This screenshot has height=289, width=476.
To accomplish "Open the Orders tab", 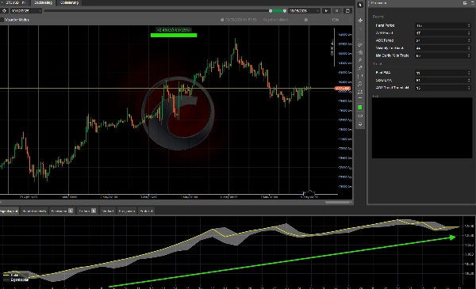I will (x=87, y=211).
